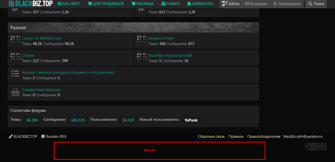Click the basket icon beside Совместные покупки

click(x=15, y=92)
